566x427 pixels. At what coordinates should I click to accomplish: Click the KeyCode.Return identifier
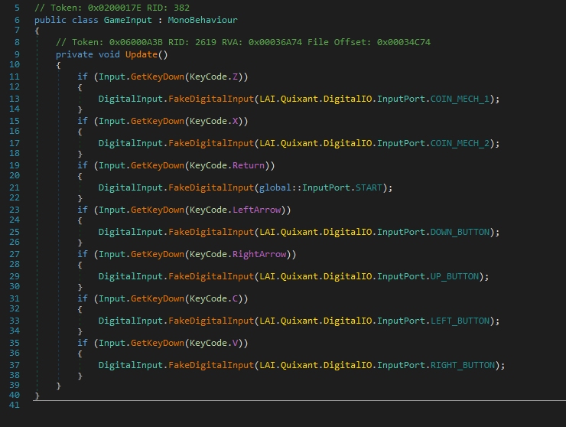(227, 165)
